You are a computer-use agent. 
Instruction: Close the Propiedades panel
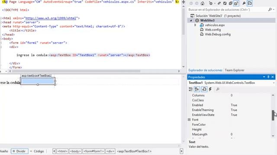(273, 77)
